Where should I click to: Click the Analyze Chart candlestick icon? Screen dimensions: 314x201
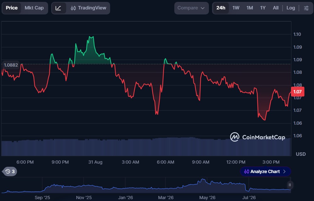pyautogui.click(x=247, y=171)
